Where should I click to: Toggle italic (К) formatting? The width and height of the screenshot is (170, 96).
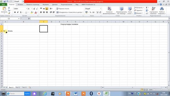[18, 12]
